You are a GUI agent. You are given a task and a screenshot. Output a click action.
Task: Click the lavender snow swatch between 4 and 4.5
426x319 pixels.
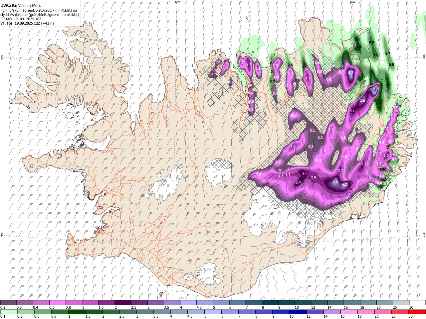coord(188,302)
